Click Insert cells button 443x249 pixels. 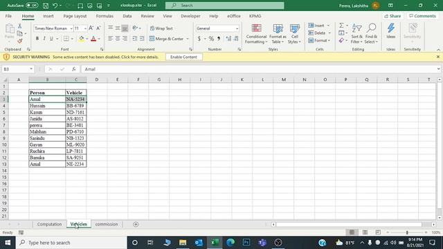[x=316, y=26]
